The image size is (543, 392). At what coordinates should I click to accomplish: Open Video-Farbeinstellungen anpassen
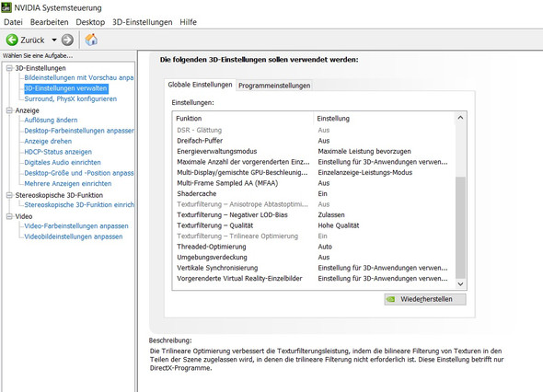tap(76, 225)
